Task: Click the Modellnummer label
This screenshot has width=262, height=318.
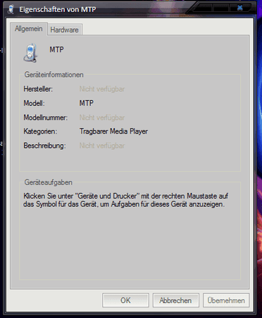Action: 46,117
